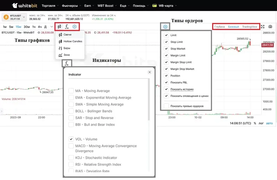
Task: Switch to TradingView chart view
Action: click(250, 27)
